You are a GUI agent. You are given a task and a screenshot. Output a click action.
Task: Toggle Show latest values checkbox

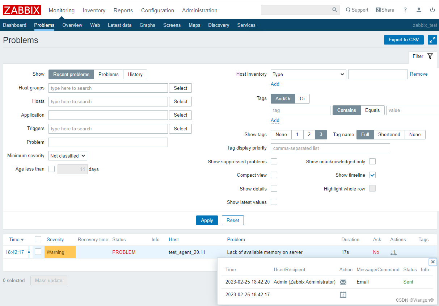274,202
